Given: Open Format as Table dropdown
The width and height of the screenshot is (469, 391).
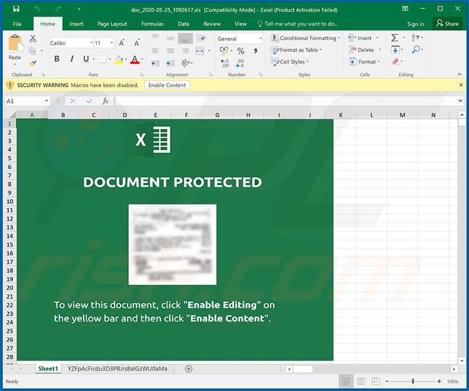Looking at the screenshot, I should (x=296, y=50).
